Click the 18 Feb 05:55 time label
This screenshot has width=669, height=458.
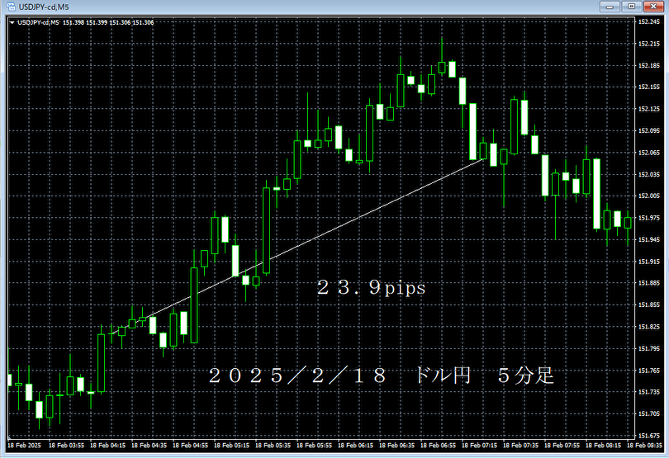(314, 445)
